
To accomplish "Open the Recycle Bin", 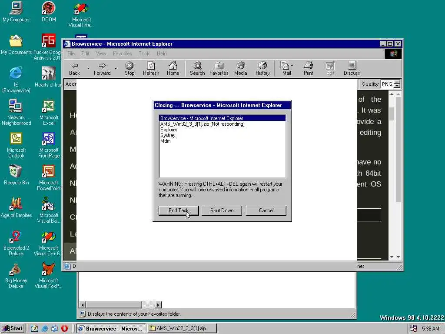I will coord(16,175).
